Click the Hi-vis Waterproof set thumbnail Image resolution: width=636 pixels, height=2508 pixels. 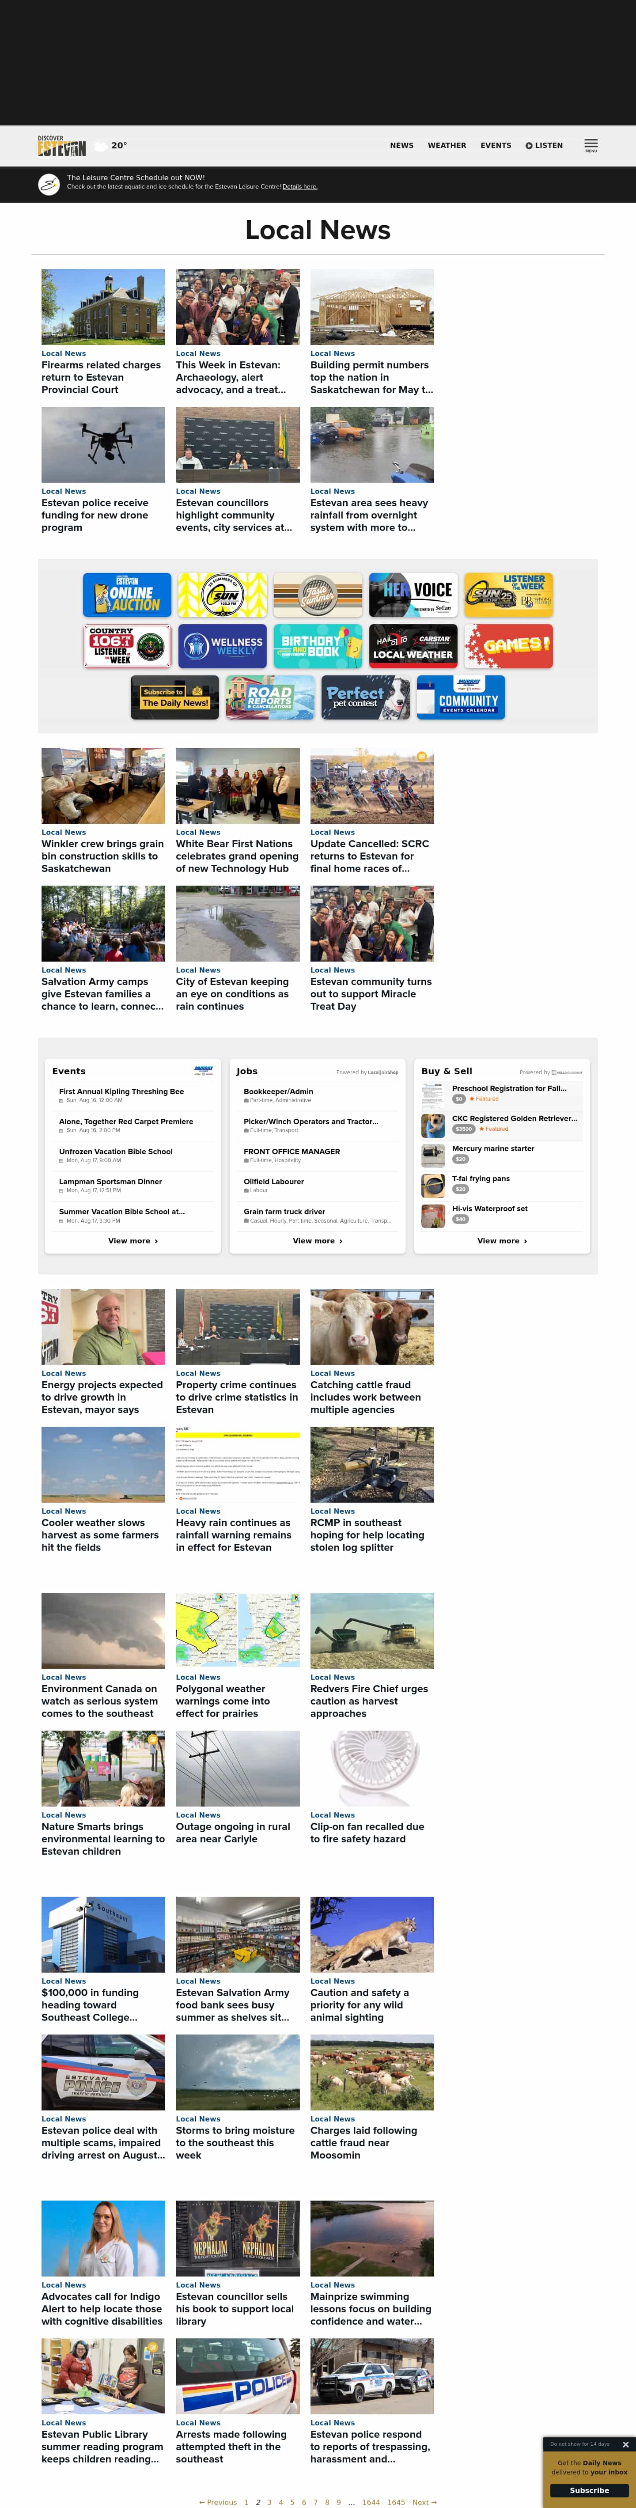pos(433,1215)
